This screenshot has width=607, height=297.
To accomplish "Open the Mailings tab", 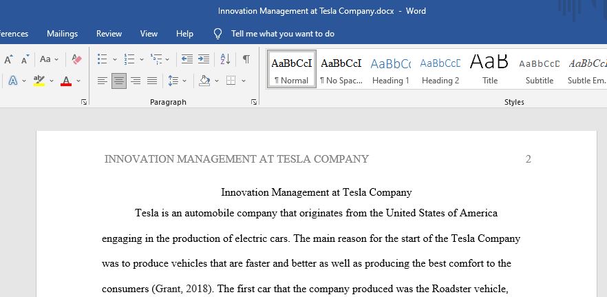I will pyautogui.click(x=63, y=34).
